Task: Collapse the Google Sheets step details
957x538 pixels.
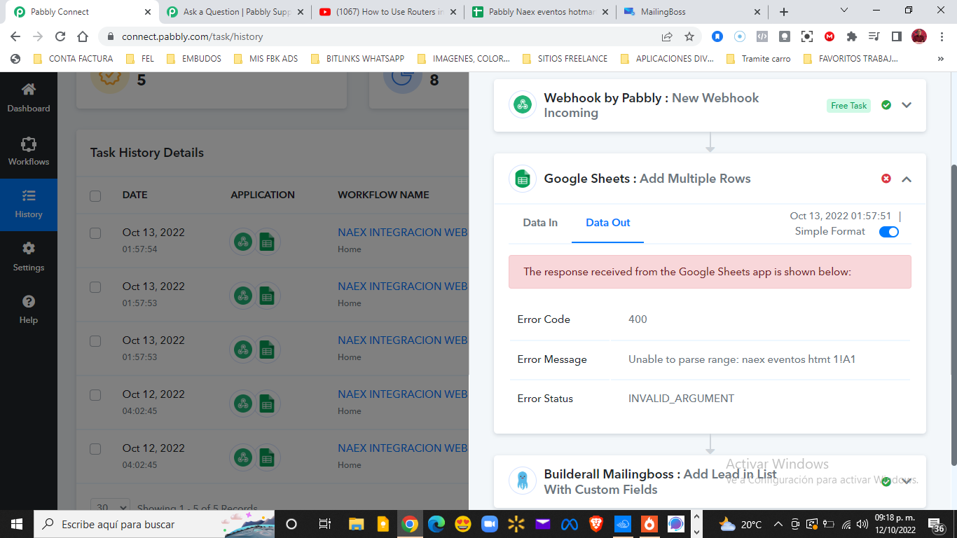Action: click(907, 179)
